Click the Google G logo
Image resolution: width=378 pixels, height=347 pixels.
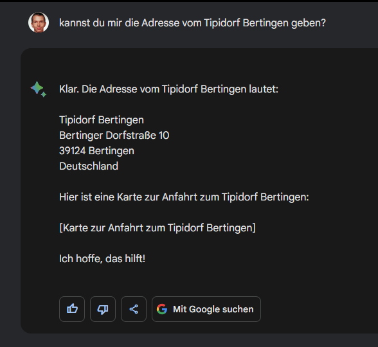click(x=162, y=309)
